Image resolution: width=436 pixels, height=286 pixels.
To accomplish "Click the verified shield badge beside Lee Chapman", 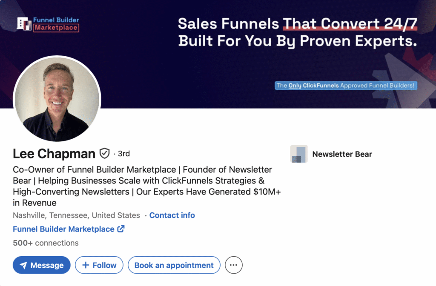I will pos(104,153).
